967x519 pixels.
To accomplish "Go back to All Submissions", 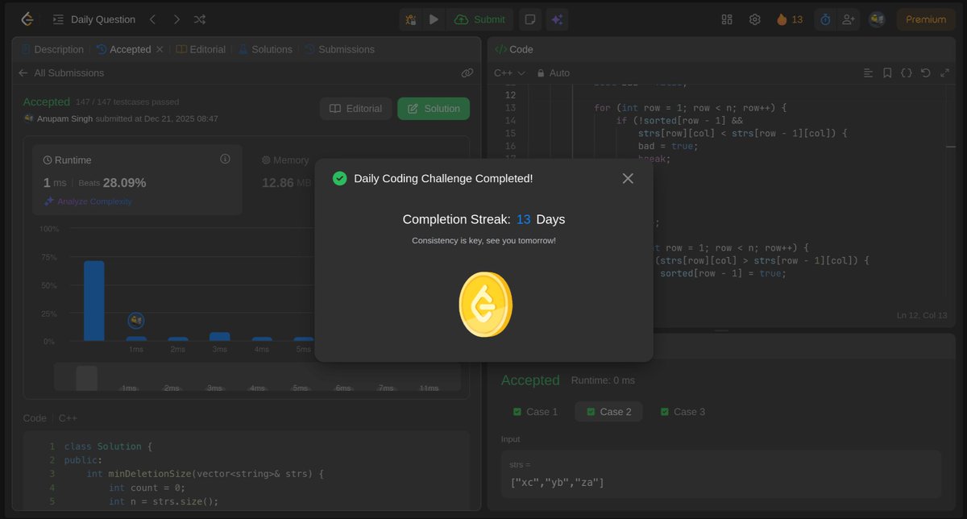I will pyautogui.click(x=61, y=73).
